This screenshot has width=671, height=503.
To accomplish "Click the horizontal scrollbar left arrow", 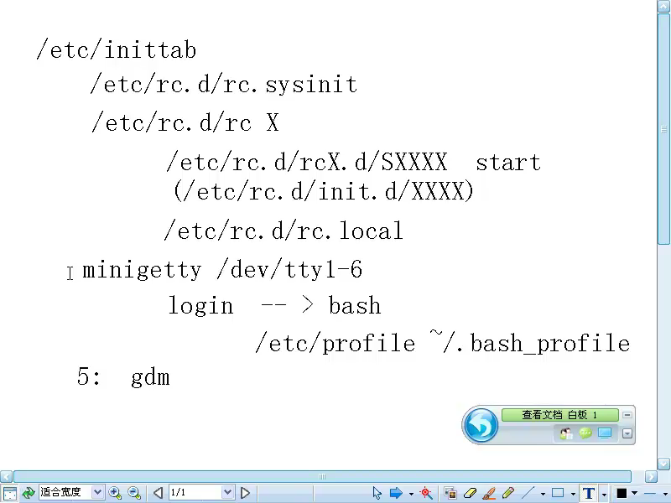I will point(6,476).
